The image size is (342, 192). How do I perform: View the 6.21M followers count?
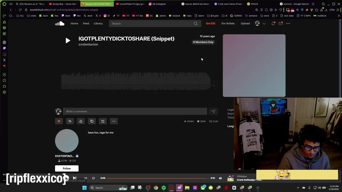(x=63, y=161)
